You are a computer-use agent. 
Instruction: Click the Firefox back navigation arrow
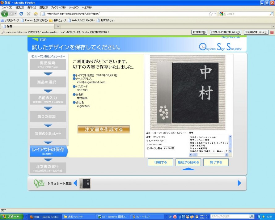[x=5, y=14]
